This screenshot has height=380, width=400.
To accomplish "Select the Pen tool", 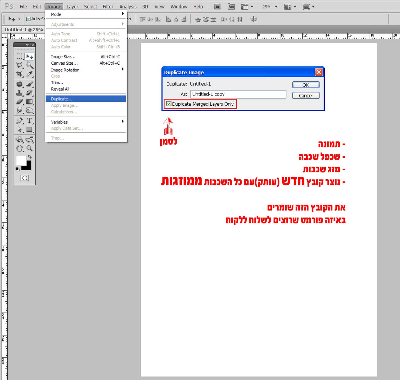I will tap(19, 121).
